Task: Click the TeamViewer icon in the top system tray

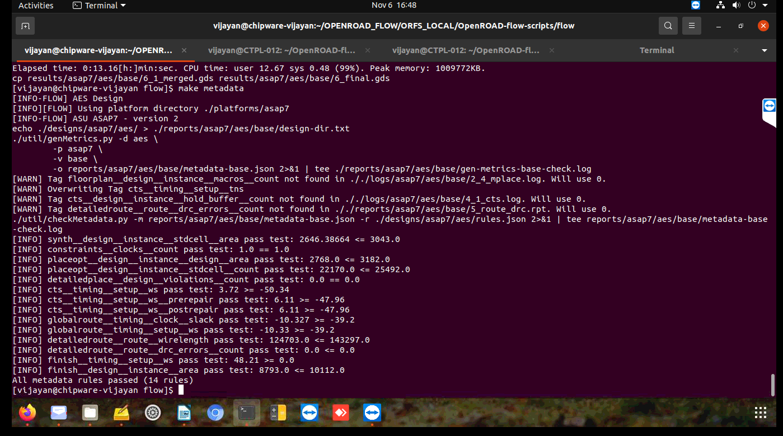Action: point(695,5)
